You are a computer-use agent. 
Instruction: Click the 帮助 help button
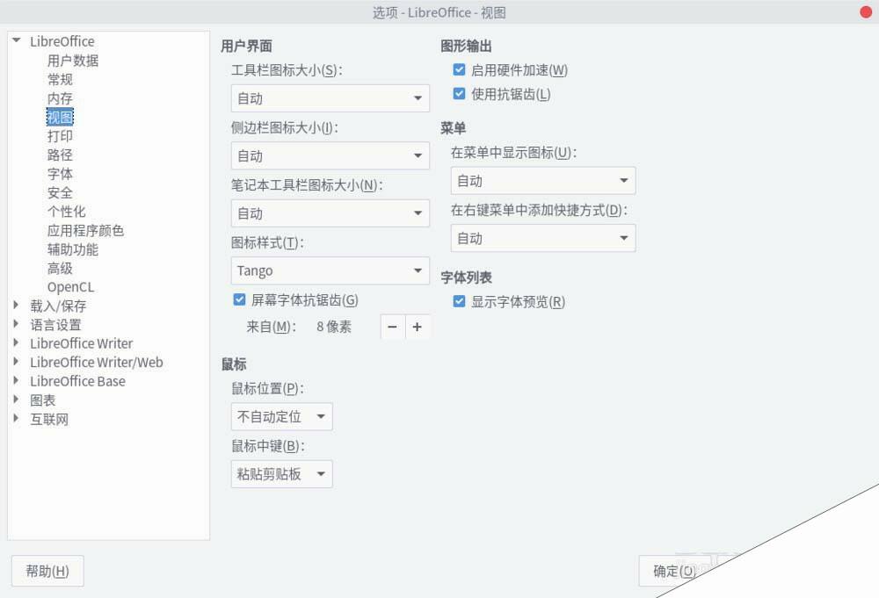pos(47,571)
